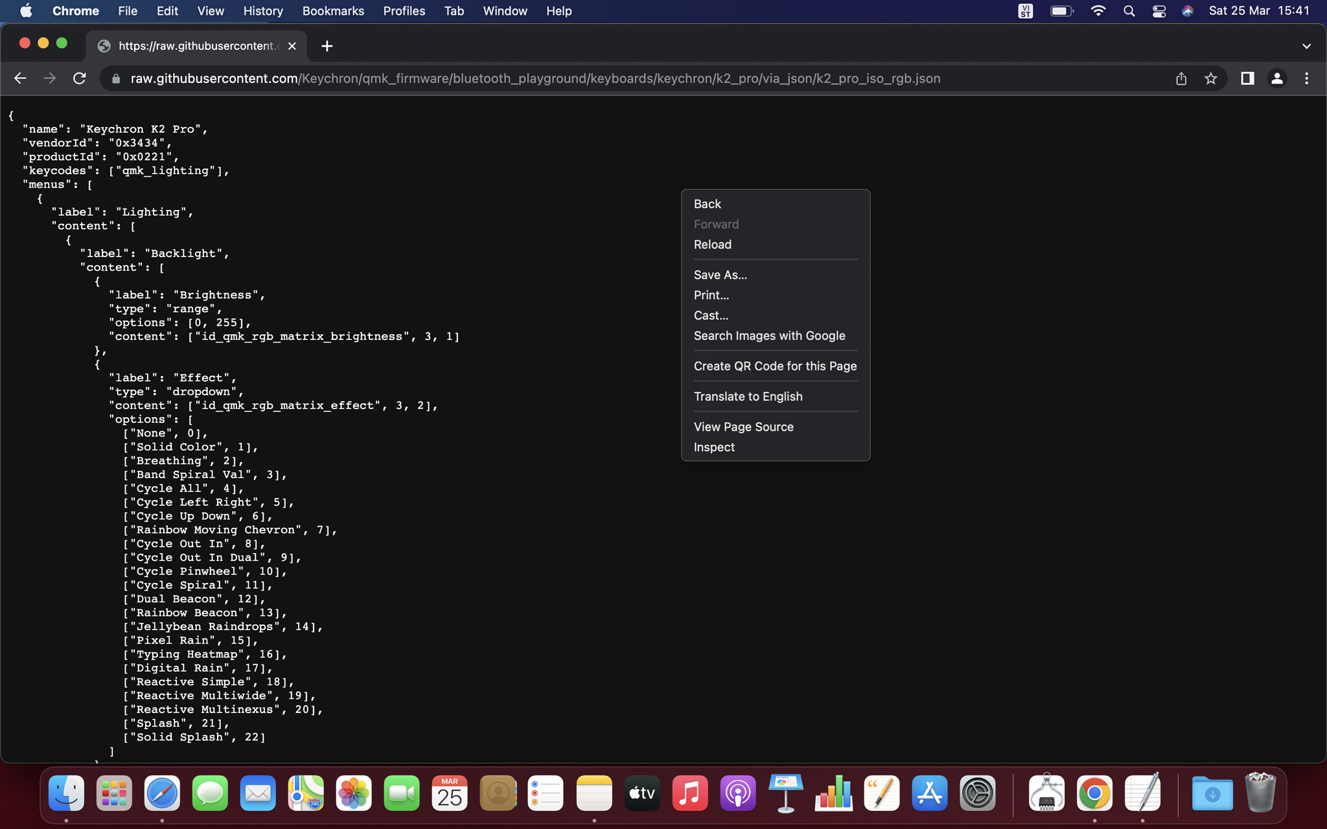This screenshot has height=829, width=1327.
Task: Toggle the Chrome side panel icon
Action: (x=1247, y=78)
